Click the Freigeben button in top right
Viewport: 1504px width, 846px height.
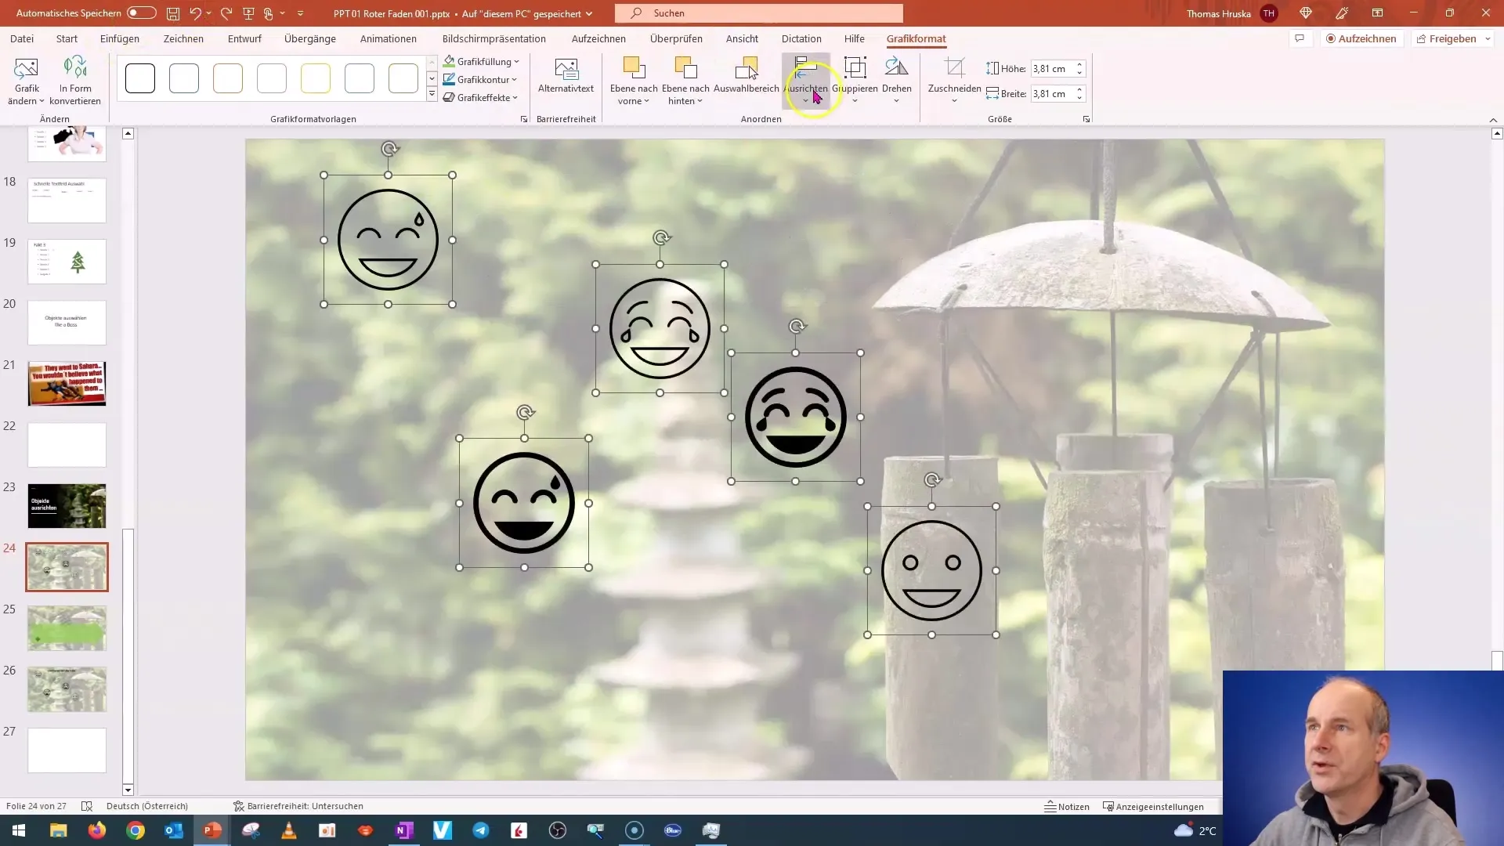click(1452, 38)
